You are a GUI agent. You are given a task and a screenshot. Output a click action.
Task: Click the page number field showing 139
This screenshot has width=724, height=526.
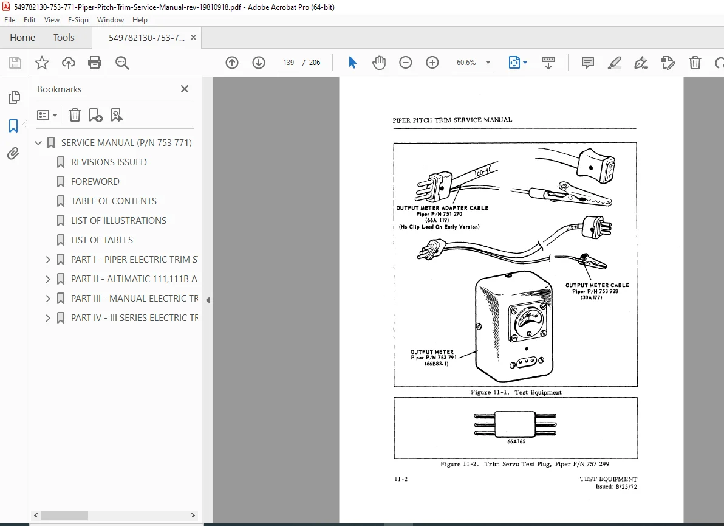click(289, 63)
